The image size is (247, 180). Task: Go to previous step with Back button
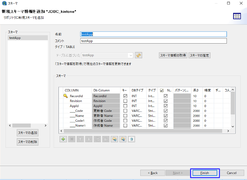[153, 173]
